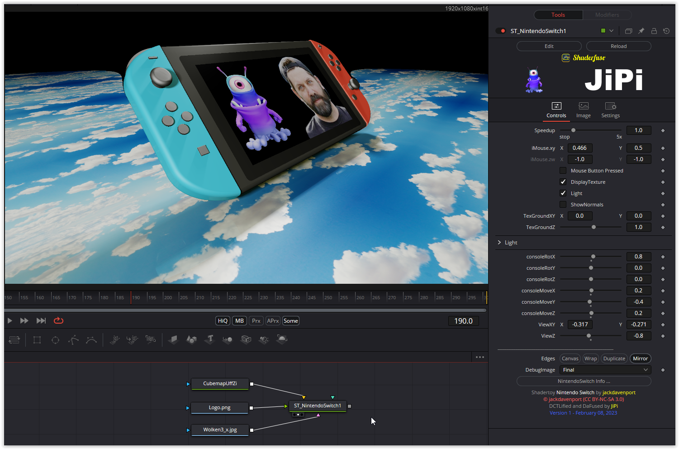Reset ST_NintendoSwitch1 to defaults
Screen dimensions: 679x449
pos(666,31)
